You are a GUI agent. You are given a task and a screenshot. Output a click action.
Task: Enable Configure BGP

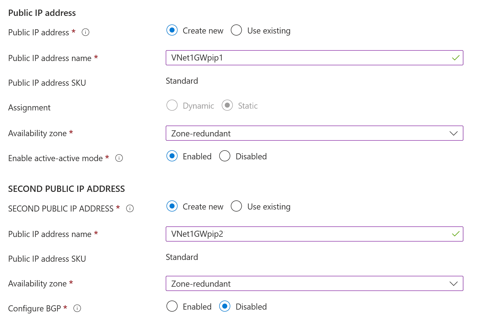[172, 306]
